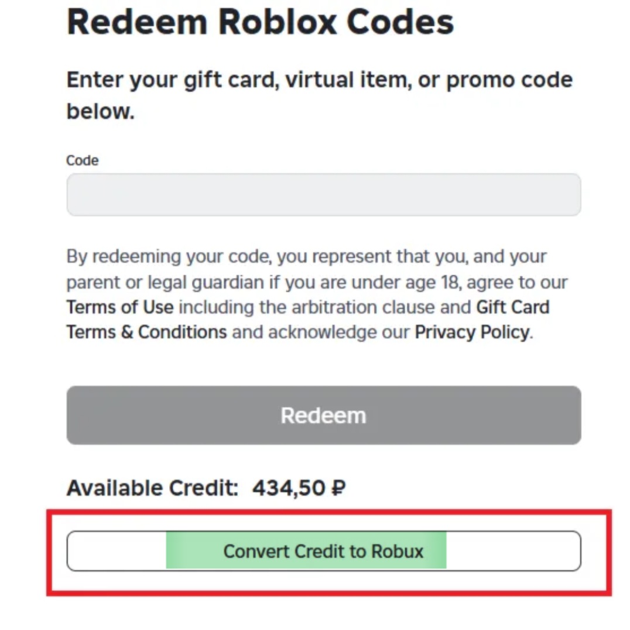Open the Privacy Policy link

click(x=471, y=333)
